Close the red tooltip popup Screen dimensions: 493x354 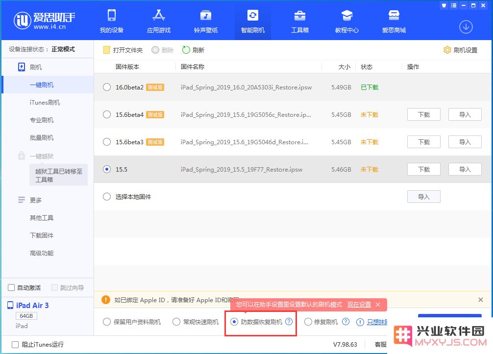[378, 305]
